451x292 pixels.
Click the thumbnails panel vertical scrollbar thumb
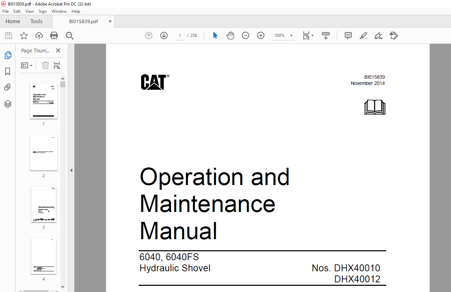63,84
